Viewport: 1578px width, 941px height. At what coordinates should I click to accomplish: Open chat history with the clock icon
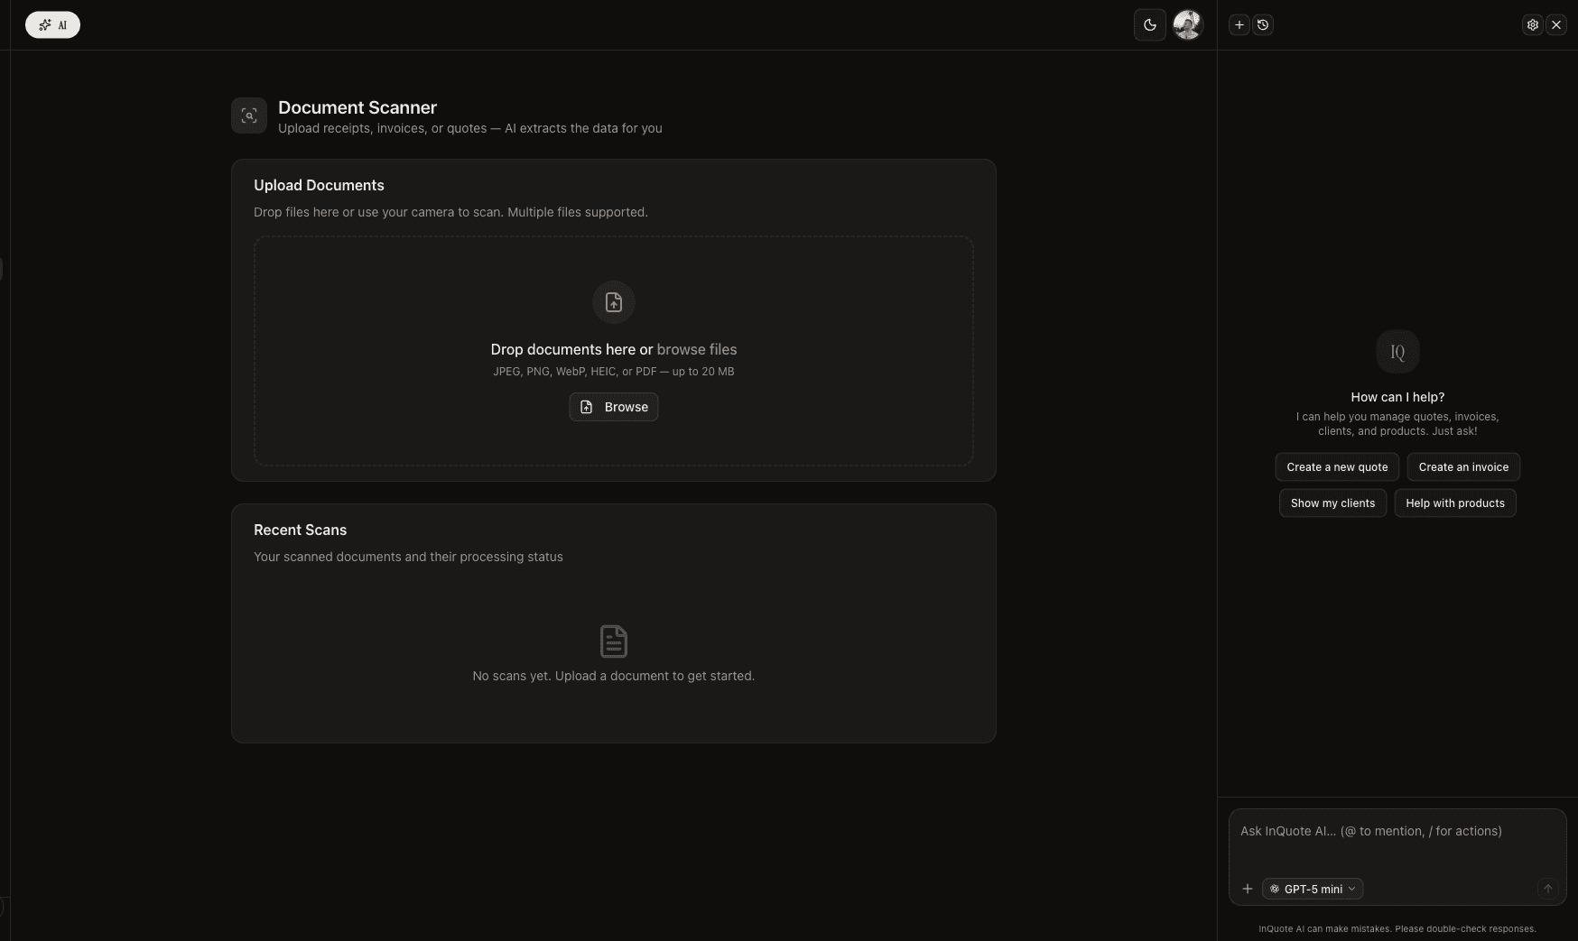click(1263, 25)
